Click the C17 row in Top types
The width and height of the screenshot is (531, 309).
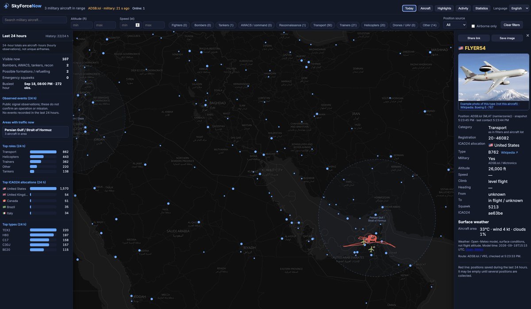point(35,240)
